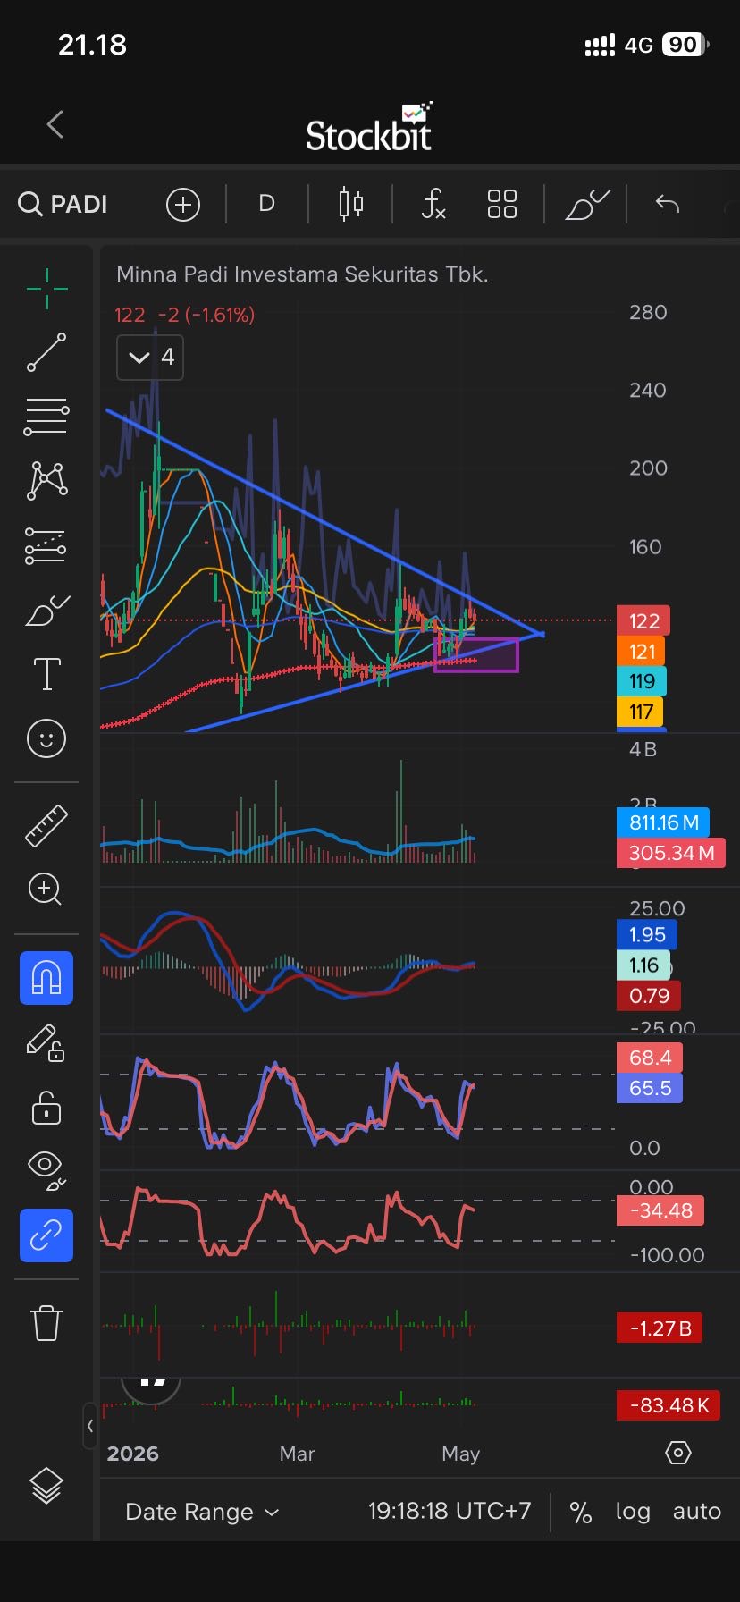Open the indicators fx menu
Image resolution: width=740 pixels, height=1602 pixels.
(433, 205)
